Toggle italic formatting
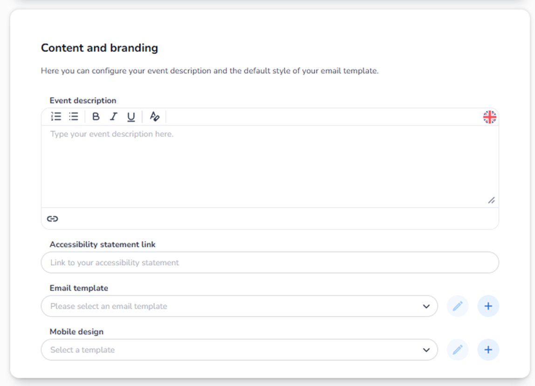Image resolution: width=535 pixels, height=386 pixels. click(x=113, y=117)
